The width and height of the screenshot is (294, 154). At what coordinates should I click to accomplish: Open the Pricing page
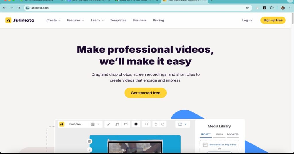(158, 20)
